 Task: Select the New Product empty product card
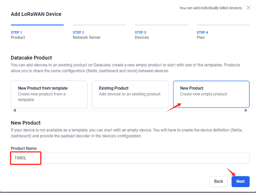pos(211,94)
